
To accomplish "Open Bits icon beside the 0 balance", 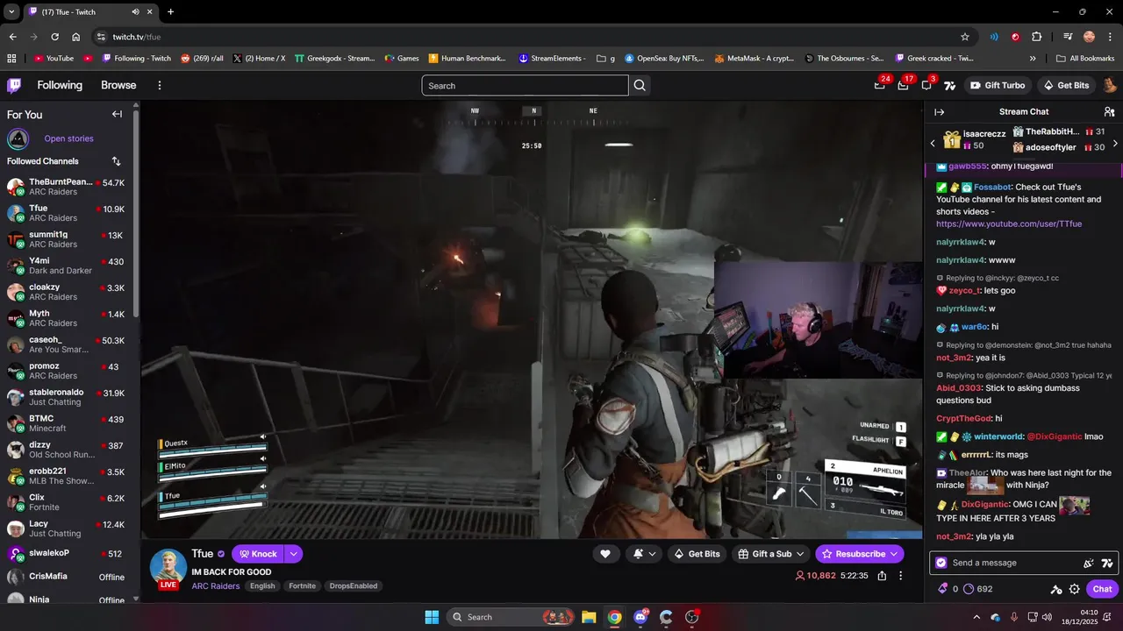I will tap(943, 589).
